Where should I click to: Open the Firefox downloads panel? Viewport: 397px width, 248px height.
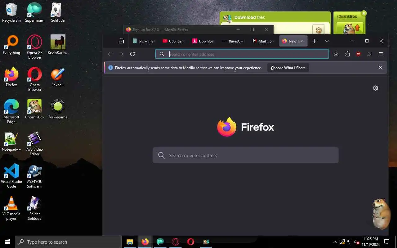tap(336, 54)
